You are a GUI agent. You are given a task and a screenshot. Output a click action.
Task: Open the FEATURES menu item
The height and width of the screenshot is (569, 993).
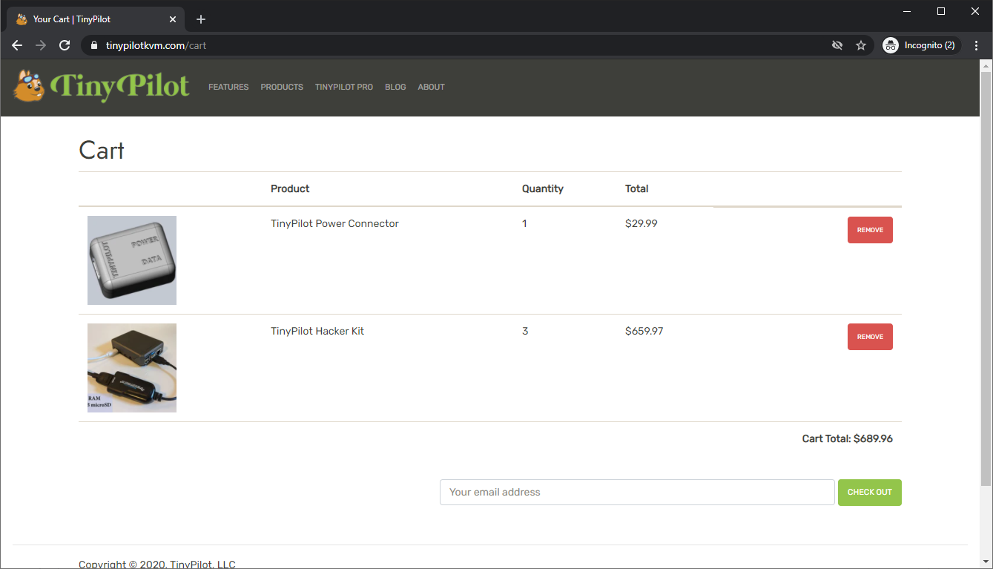coord(228,87)
